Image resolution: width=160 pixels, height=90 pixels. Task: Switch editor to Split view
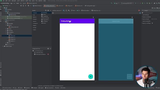(158, 8)
